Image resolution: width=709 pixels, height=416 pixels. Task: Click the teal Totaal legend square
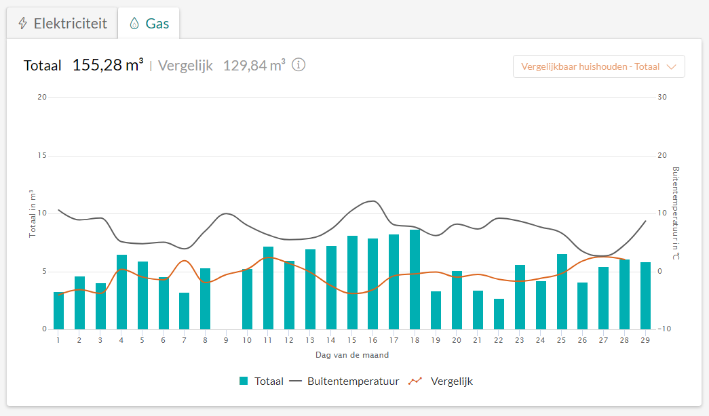coord(244,381)
